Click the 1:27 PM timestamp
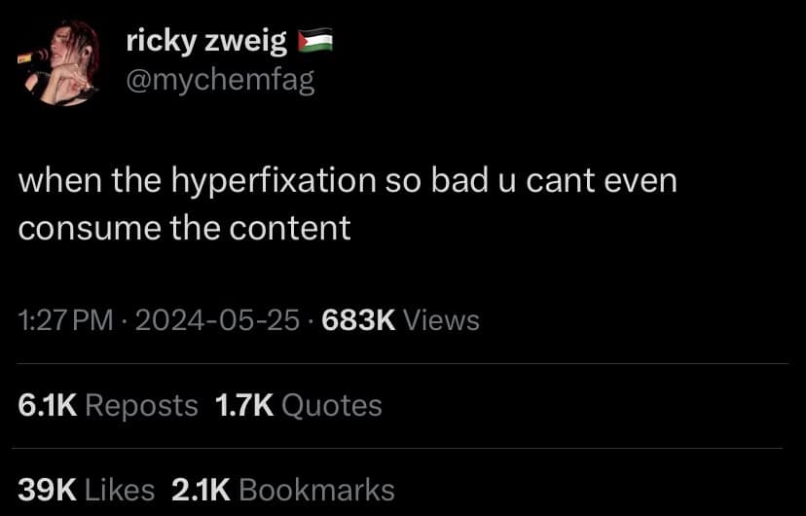 [65, 320]
